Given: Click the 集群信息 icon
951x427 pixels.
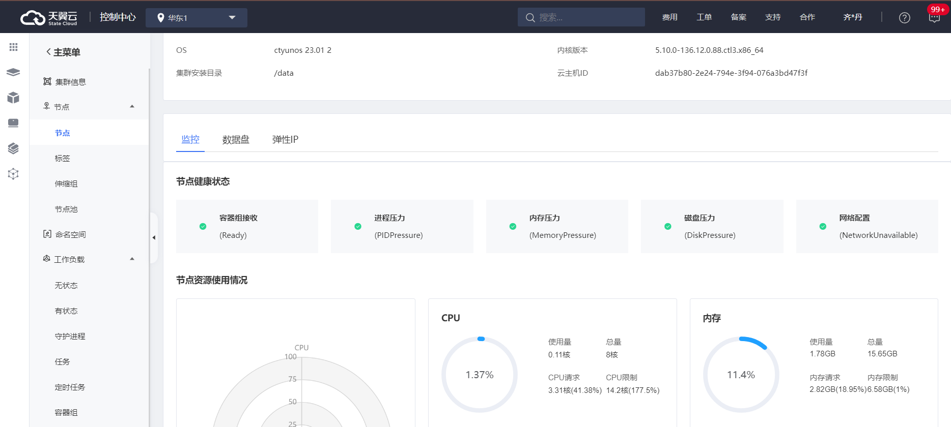Looking at the screenshot, I should [x=47, y=81].
